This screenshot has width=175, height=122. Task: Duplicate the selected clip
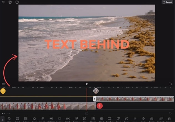coord(161,119)
